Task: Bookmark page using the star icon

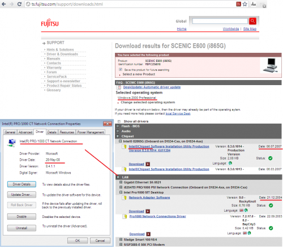Action: [245, 4]
